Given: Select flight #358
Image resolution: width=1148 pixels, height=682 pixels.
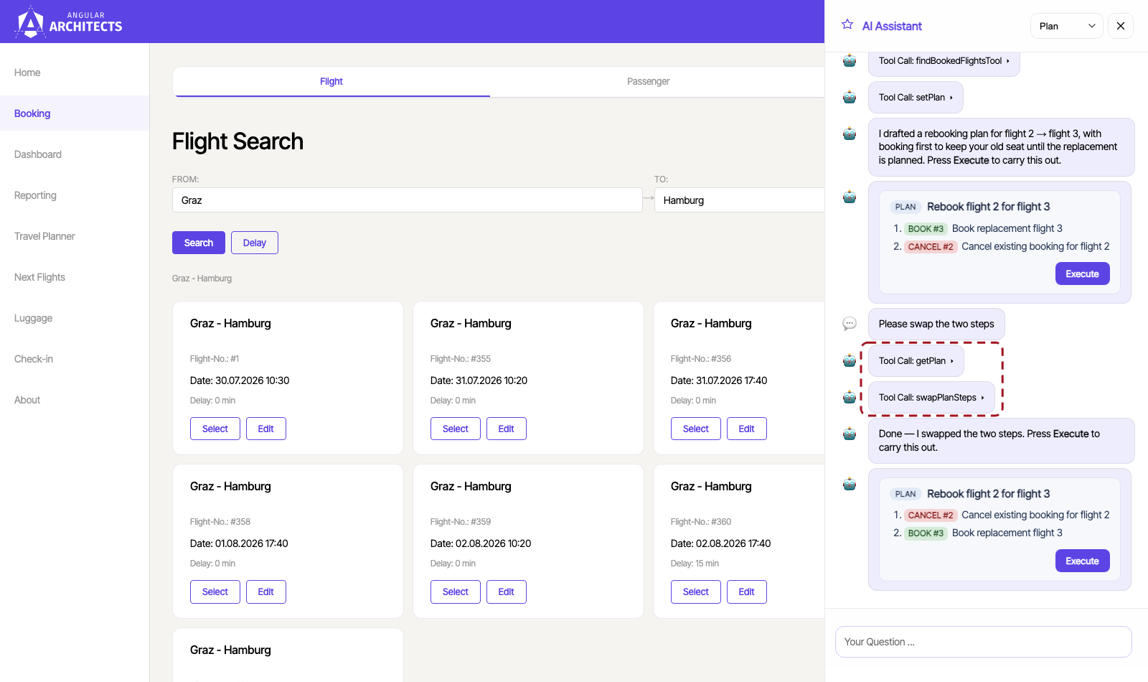Looking at the screenshot, I should (215, 592).
